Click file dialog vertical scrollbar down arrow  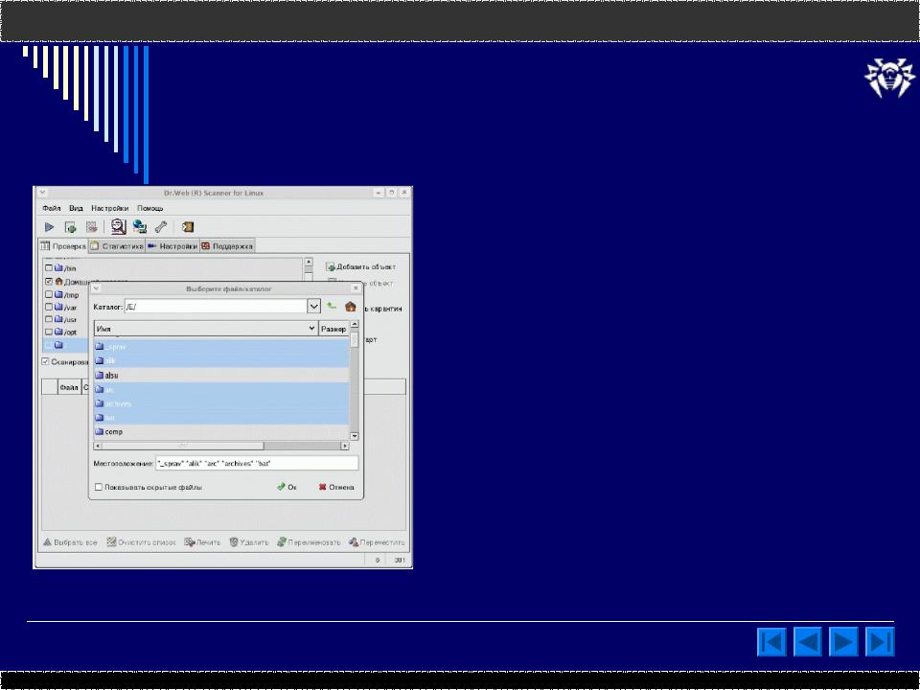pos(355,437)
